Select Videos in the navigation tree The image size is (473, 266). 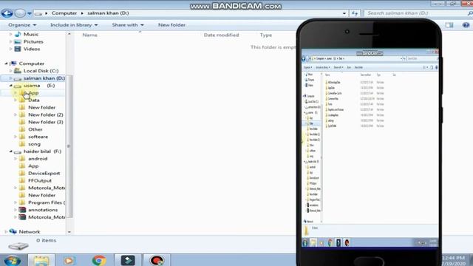click(32, 49)
